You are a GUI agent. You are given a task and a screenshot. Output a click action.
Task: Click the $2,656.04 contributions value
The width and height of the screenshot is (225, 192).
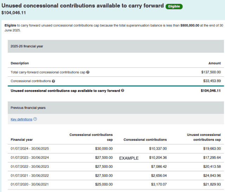(x=159, y=176)
